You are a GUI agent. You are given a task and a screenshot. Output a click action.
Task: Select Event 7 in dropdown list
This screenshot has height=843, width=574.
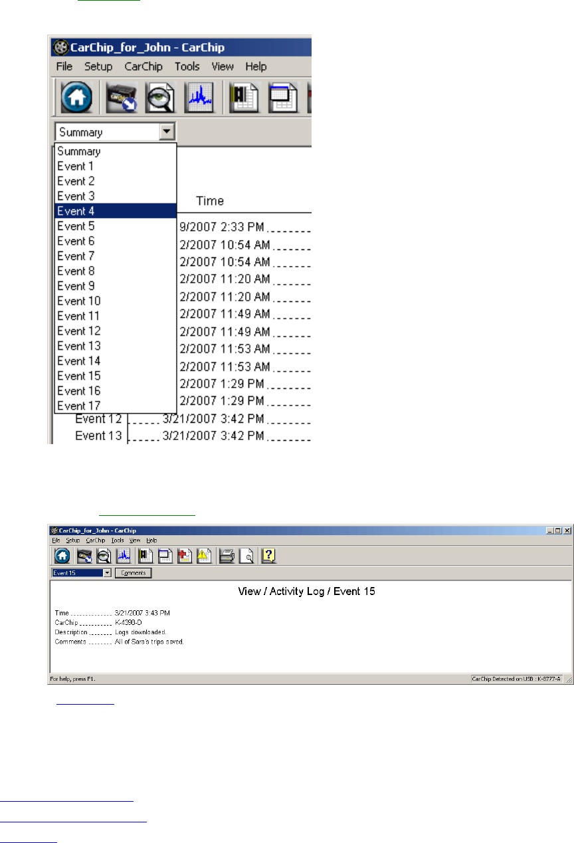tap(116, 256)
